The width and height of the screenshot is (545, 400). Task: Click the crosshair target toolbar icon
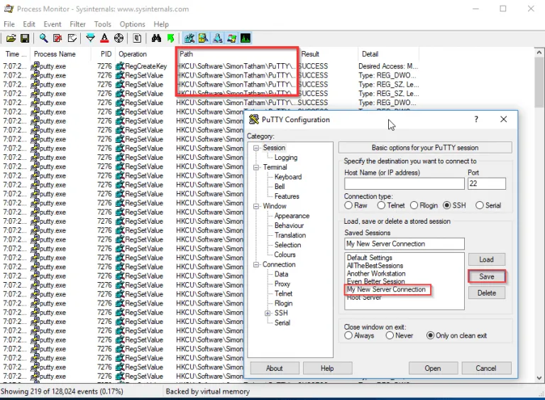point(119,38)
